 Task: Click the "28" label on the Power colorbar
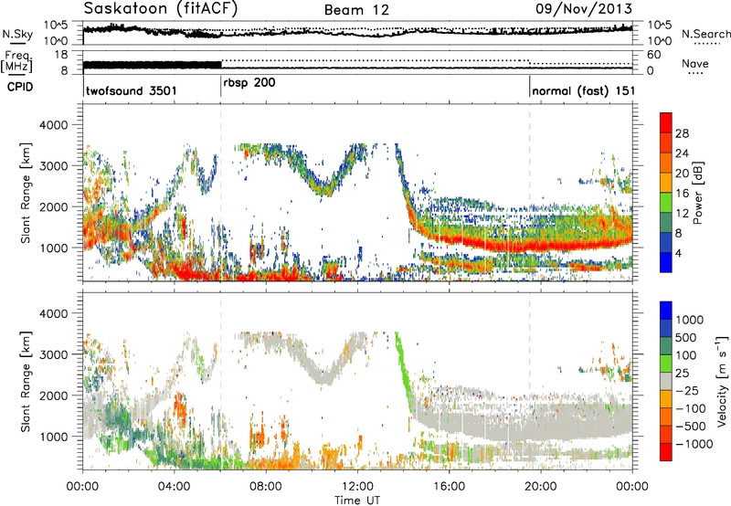682,133
